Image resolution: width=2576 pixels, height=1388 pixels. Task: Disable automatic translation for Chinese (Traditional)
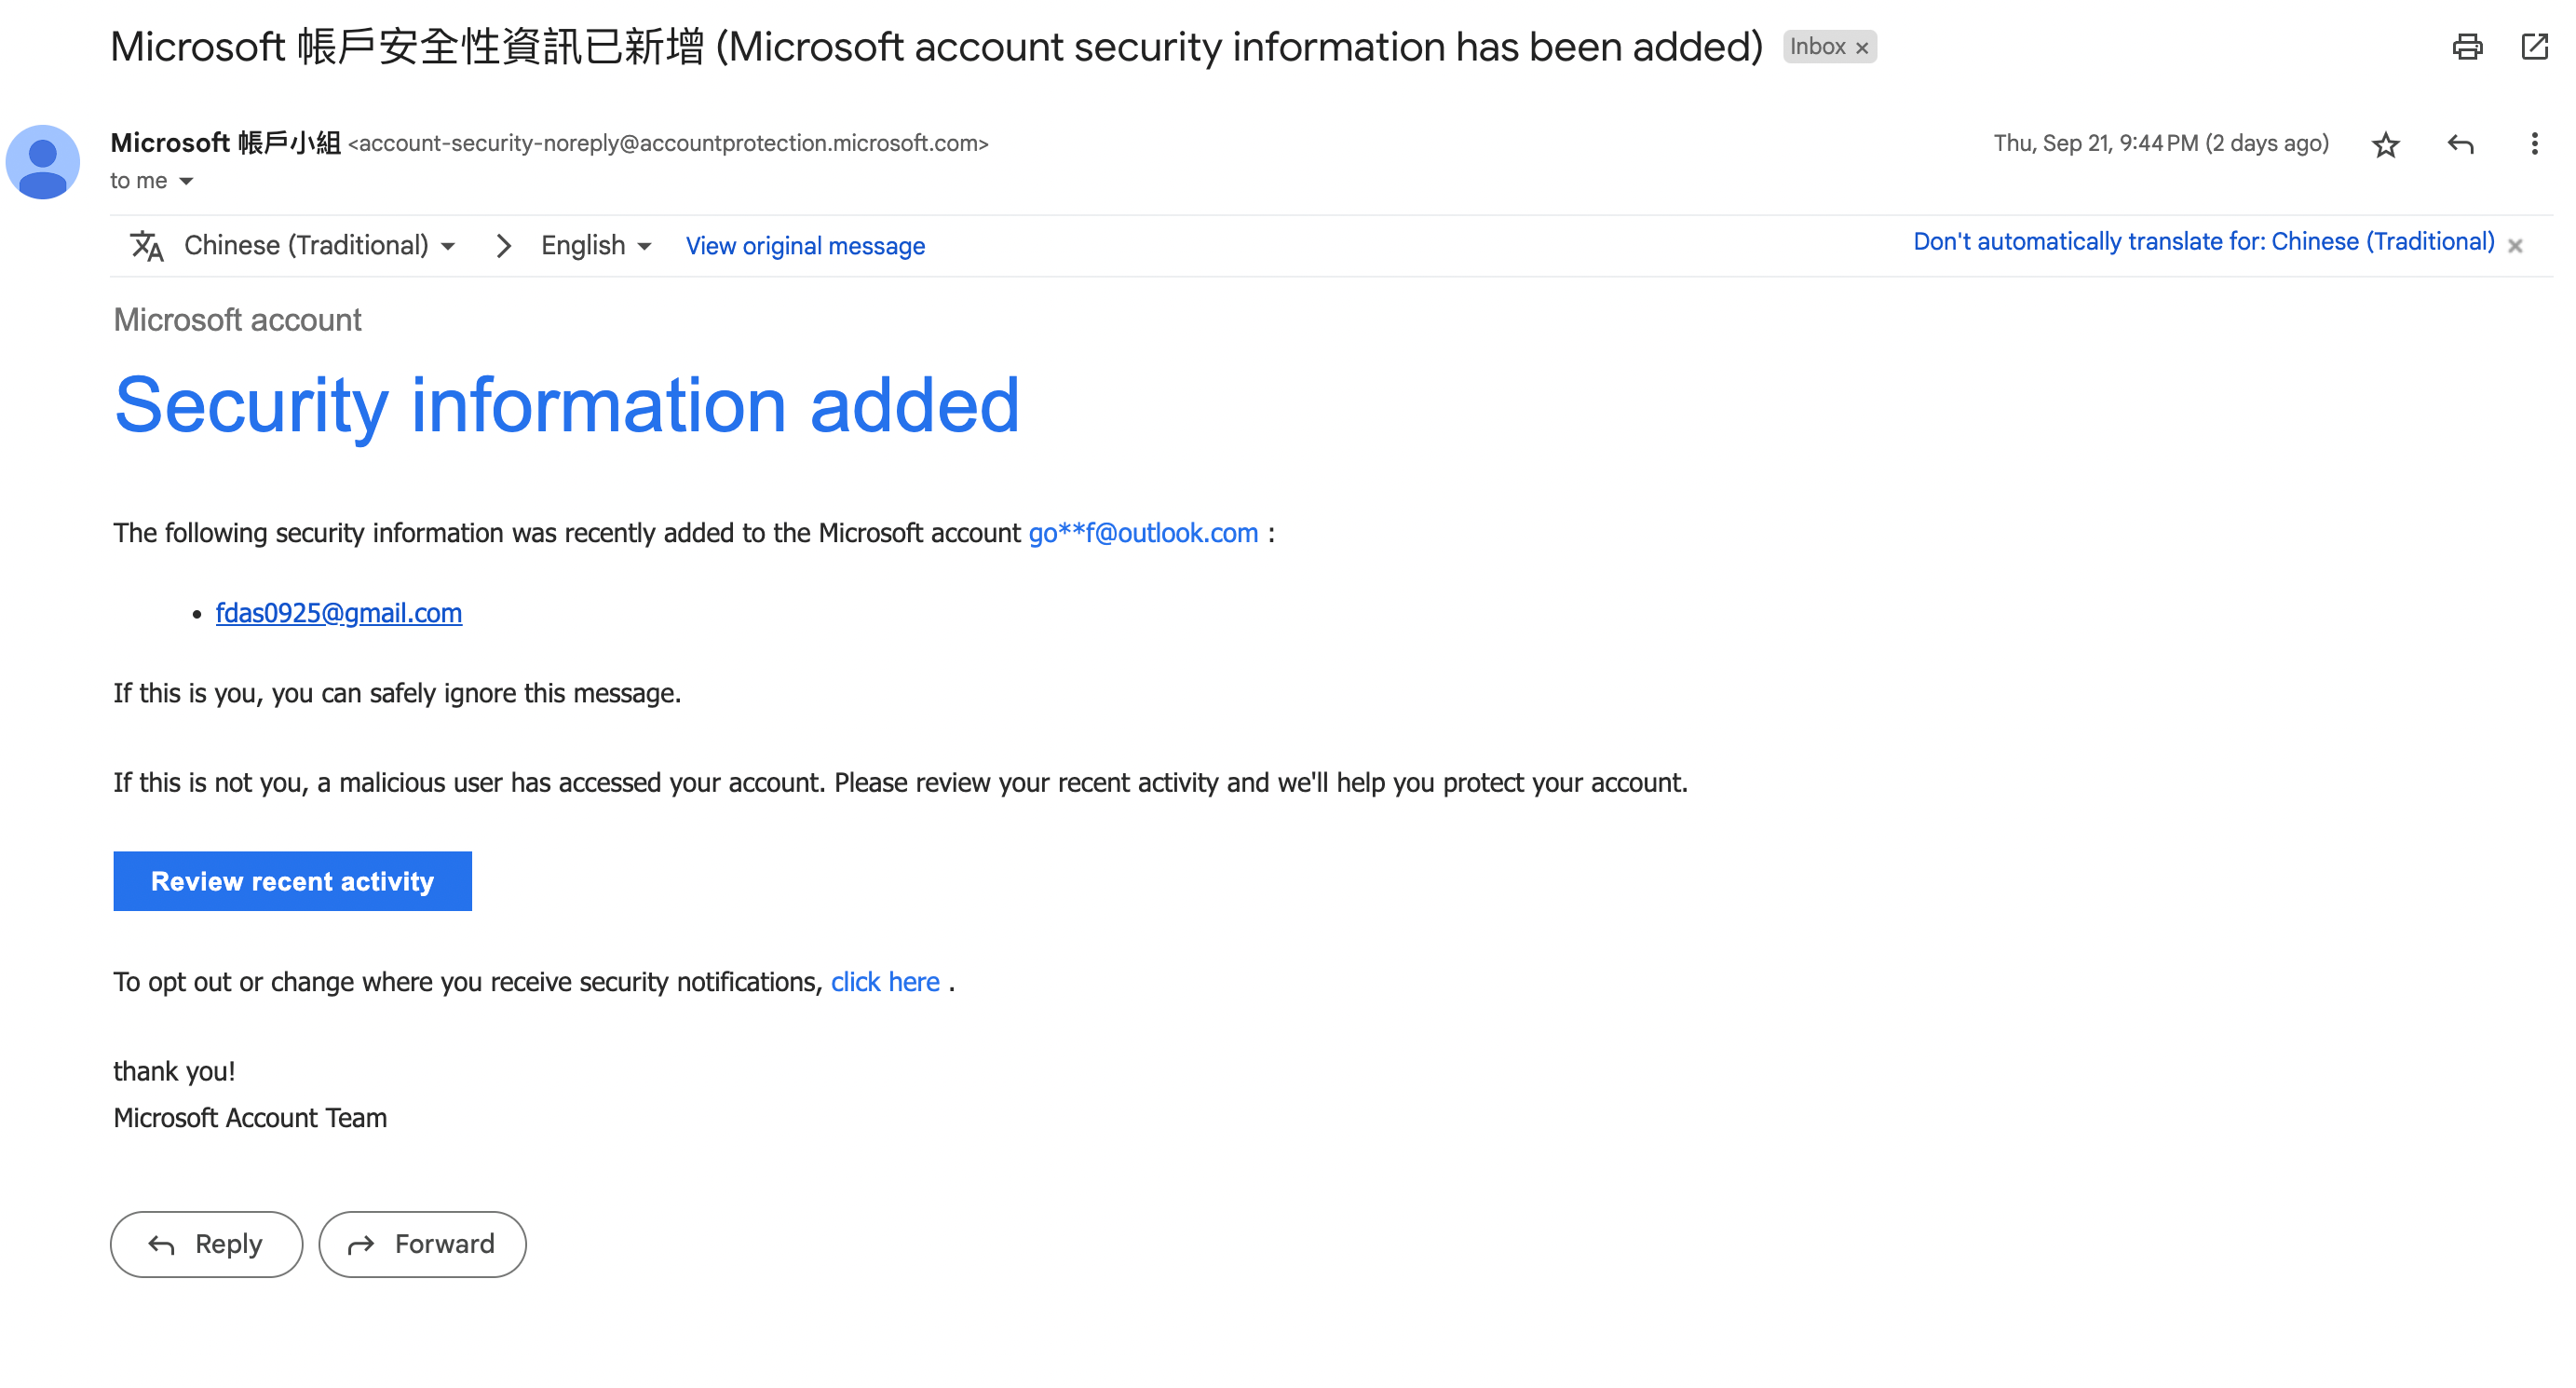(x=2203, y=242)
